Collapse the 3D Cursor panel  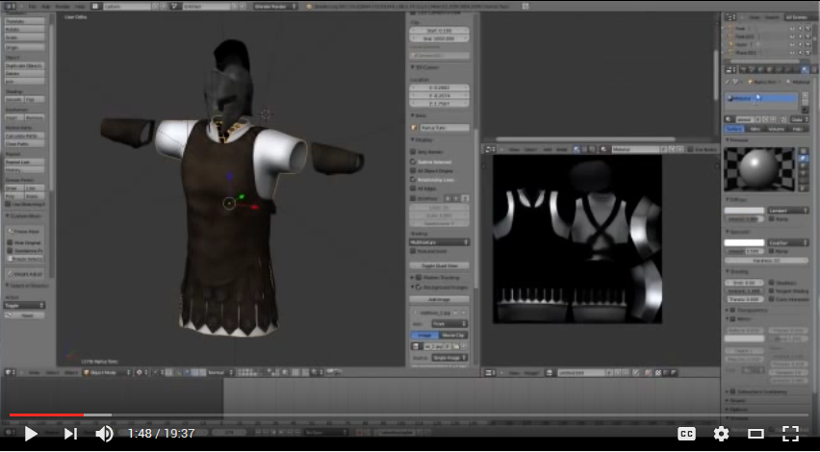(413, 67)
